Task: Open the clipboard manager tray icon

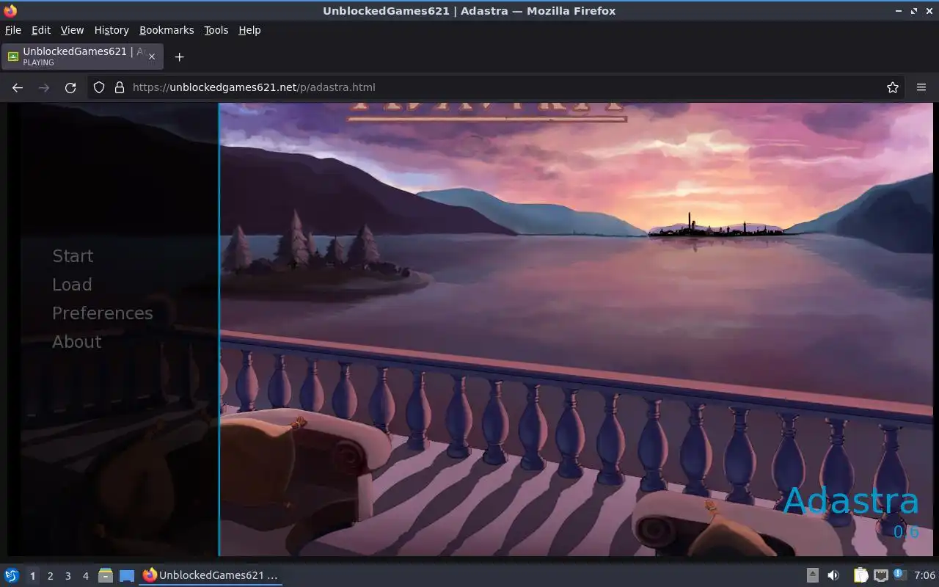Action: [x=861, y=575]
